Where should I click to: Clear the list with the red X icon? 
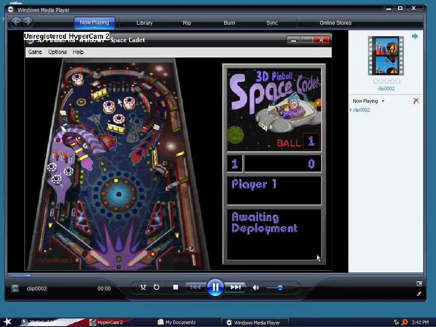point(416,100)
